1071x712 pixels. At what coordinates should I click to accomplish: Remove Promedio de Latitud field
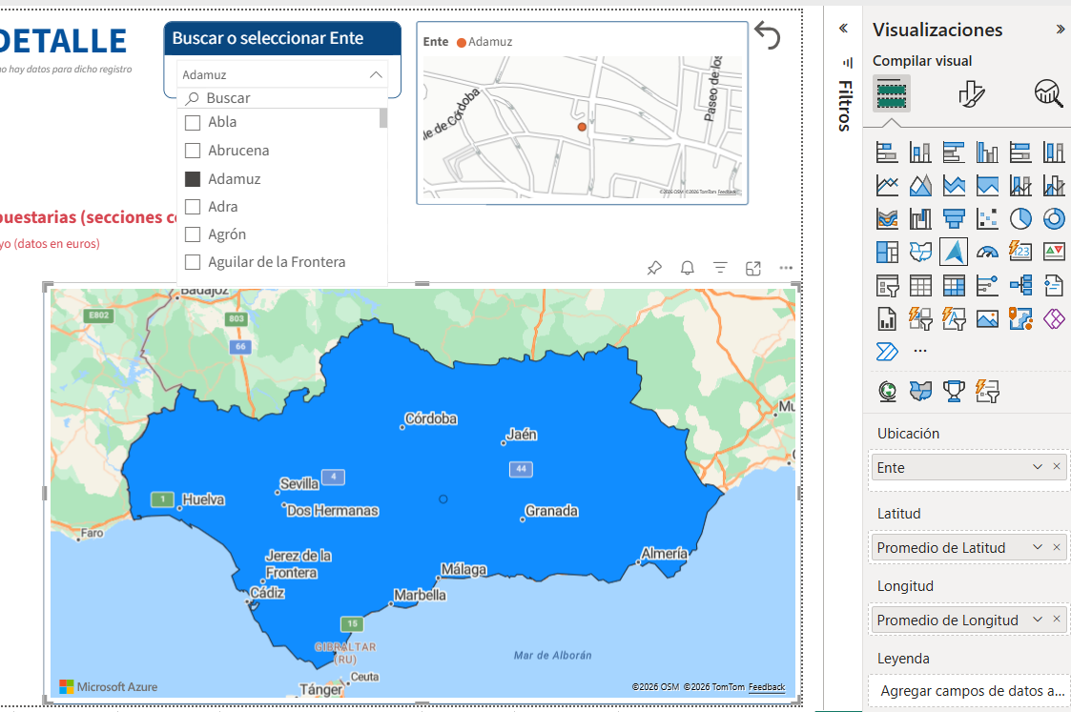(x=1057, y=547)
